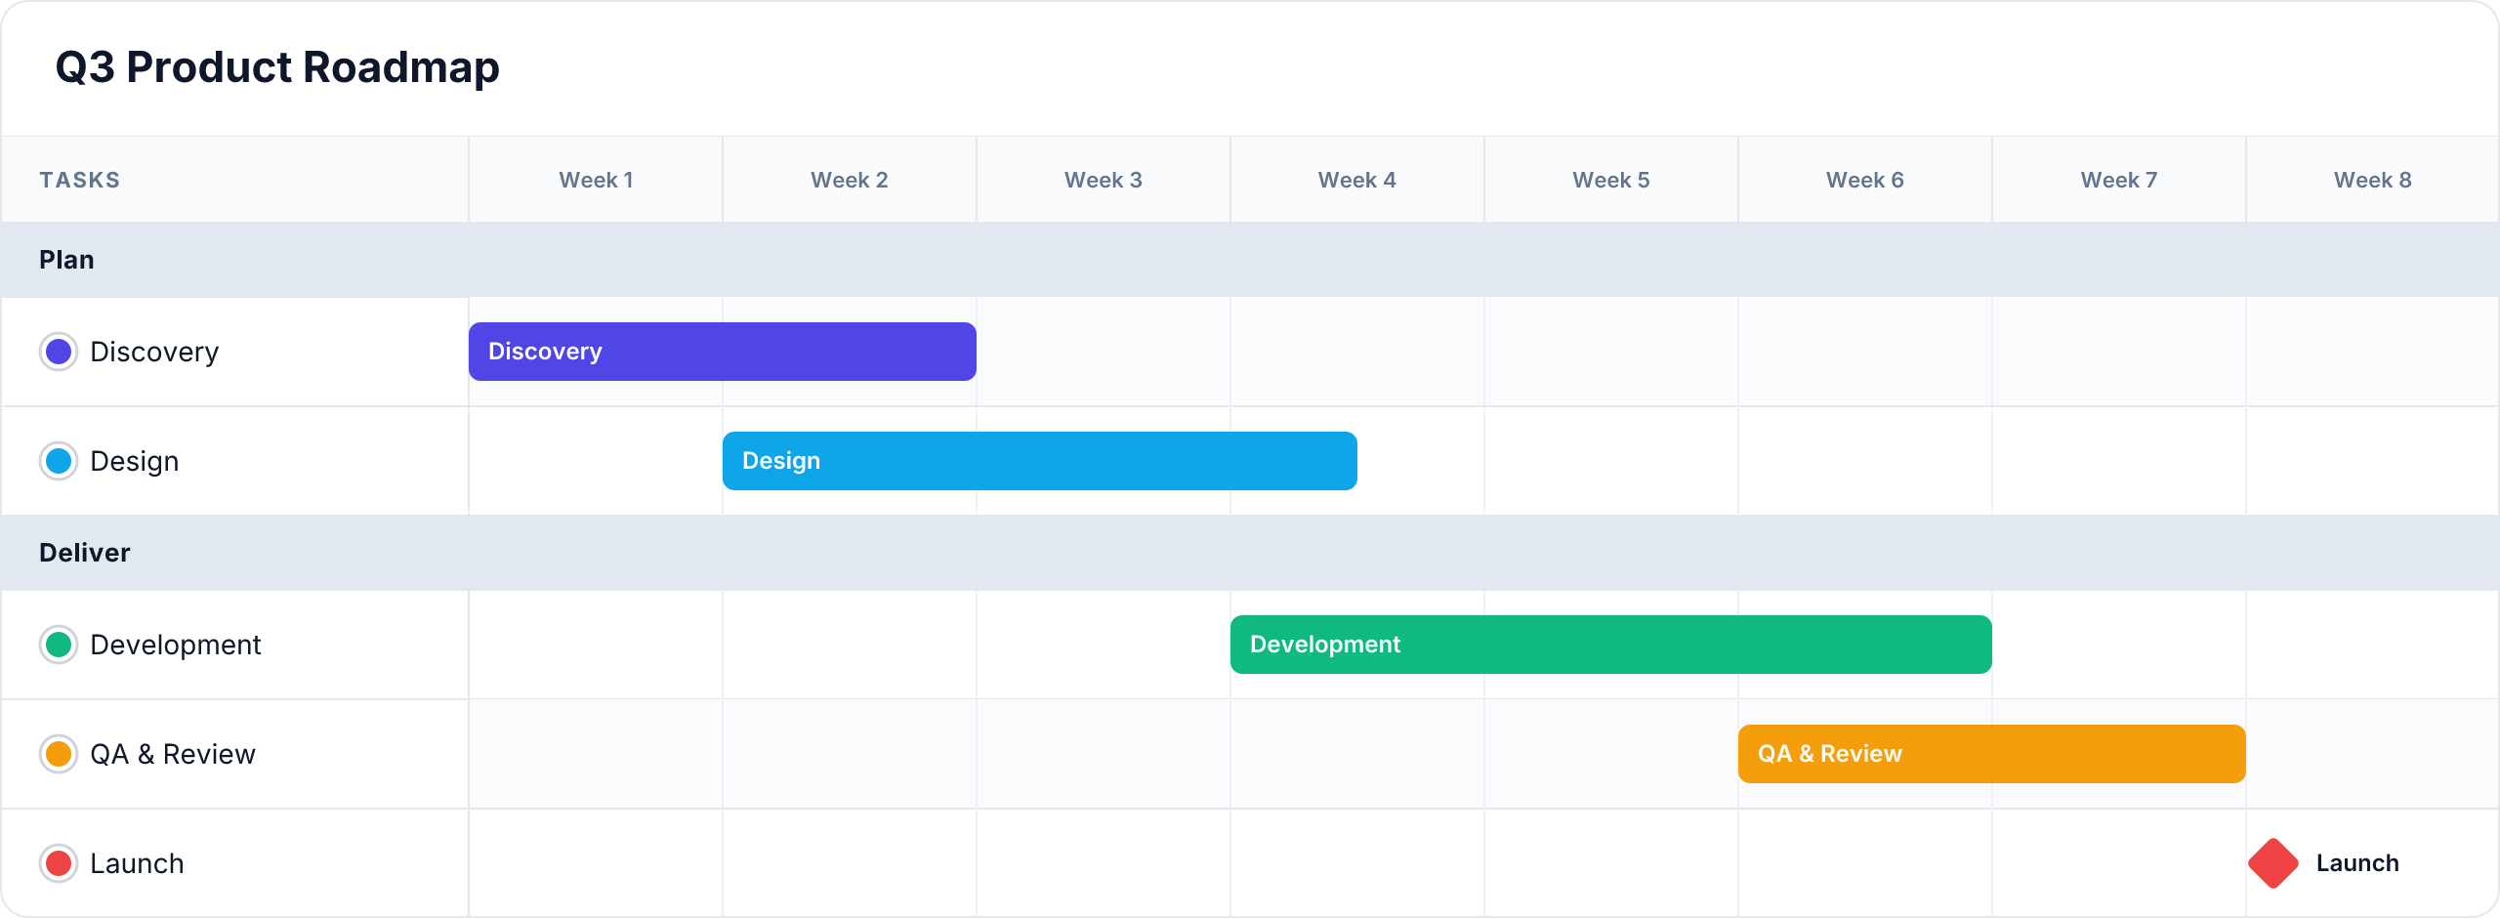The width and height of the screenshot is (2500, 918).
Task: Select the Week 3 column header
Action: 1104,180
